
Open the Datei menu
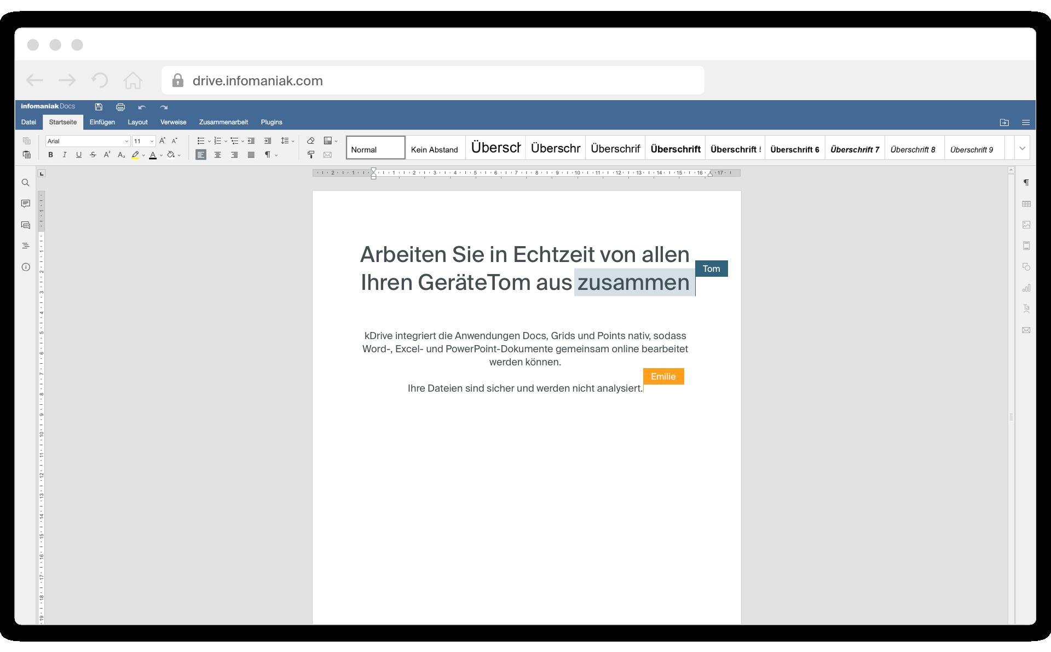(28, 121)
